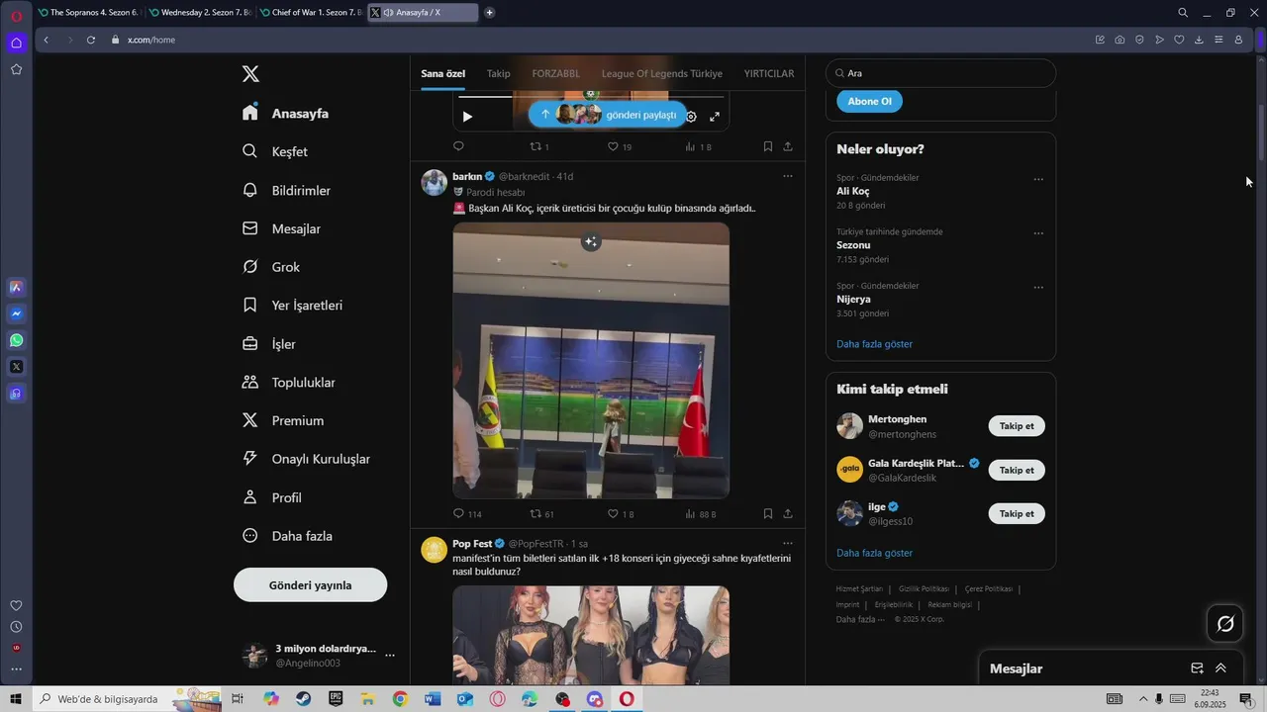
Task: Reply to barkın's post with 114 replies
Action: [466, 514]
